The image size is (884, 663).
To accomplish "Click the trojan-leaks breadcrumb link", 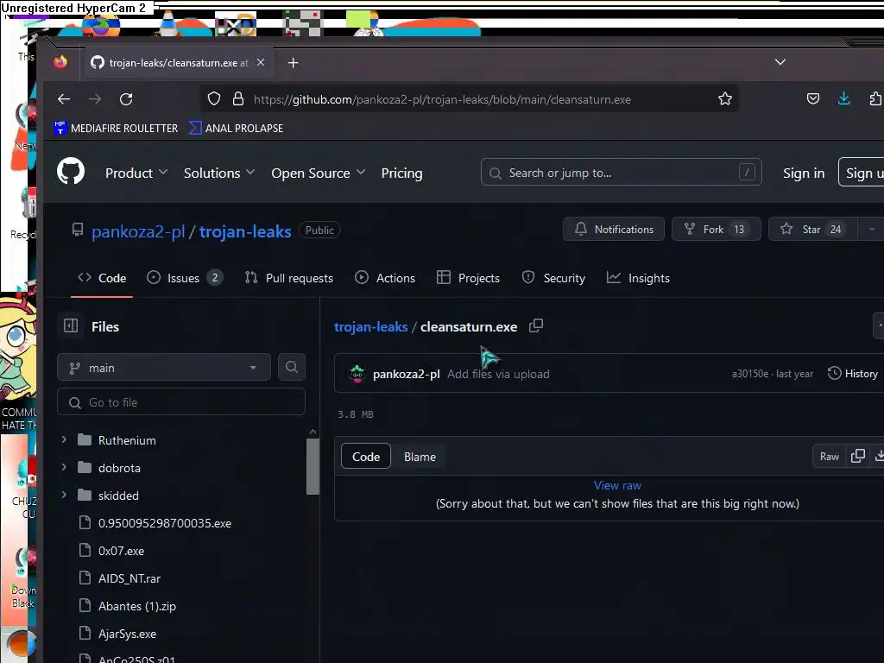I will point(371,326).
